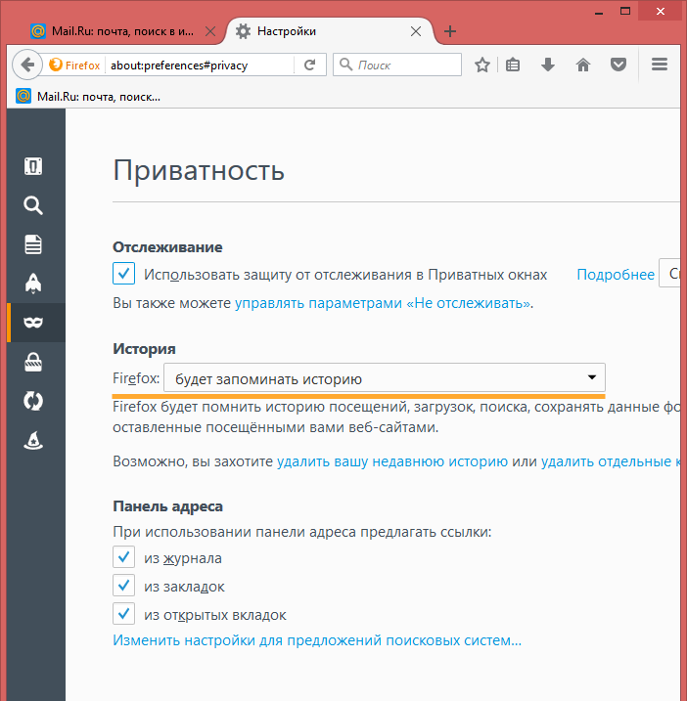Viewport: 687px width, 701px height.
Task: Click the cut-off button next to Подробнее
Action: (x=669, y=273)
